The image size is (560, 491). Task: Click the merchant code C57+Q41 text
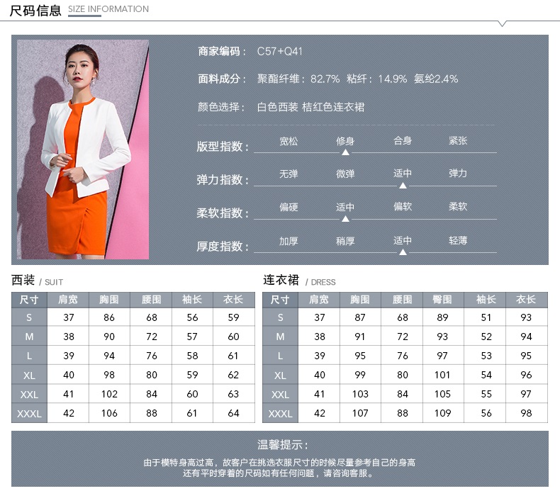point(279,52)
